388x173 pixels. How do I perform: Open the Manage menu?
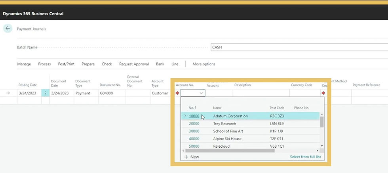click(24, 64)
